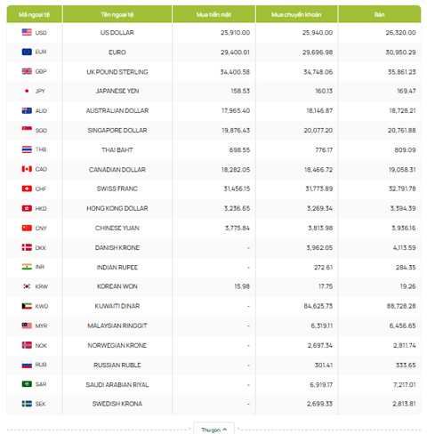Image resolution: width=427 pixels, height=434 pixels.
Task: Click the Mua chuyển khoản column header
Action: (296, 14)
